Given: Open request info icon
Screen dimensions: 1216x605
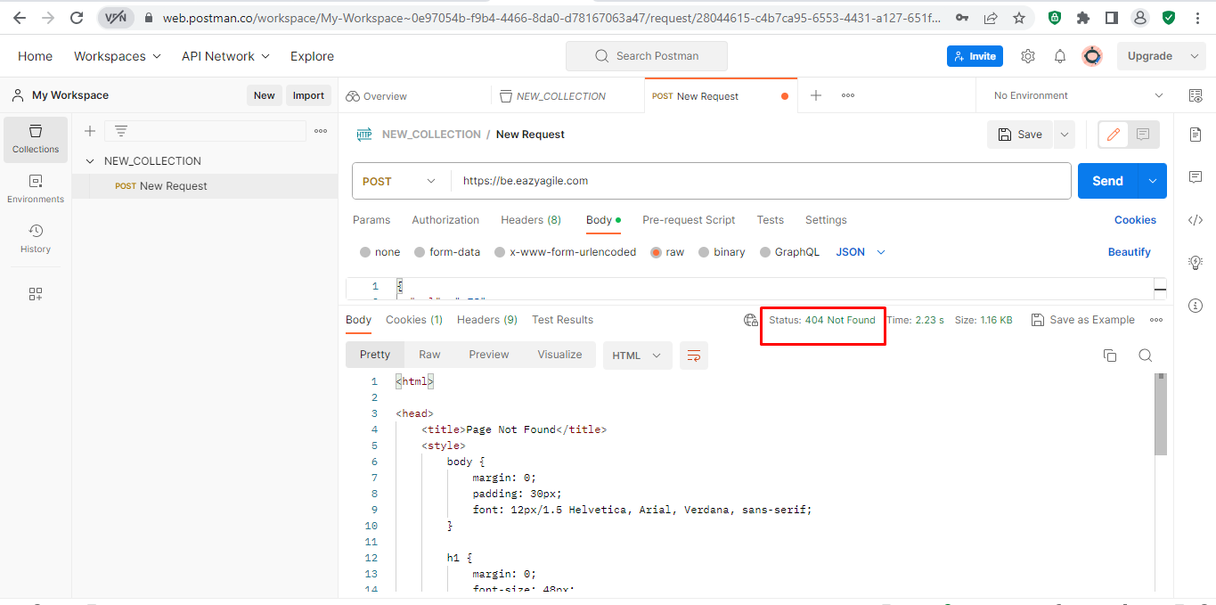Looking at the screenshot, I should [x=1196, y=306].
